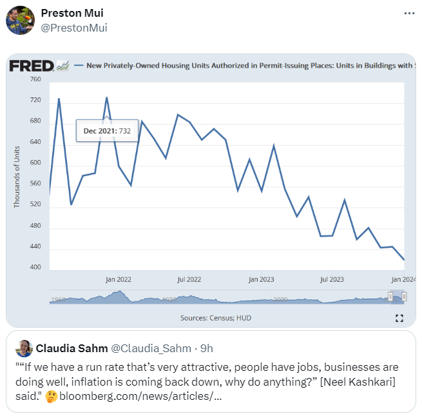422x416 pixels.
Task: Open the @Claudia_Sahm handle
Action: (x=152, y=348)
